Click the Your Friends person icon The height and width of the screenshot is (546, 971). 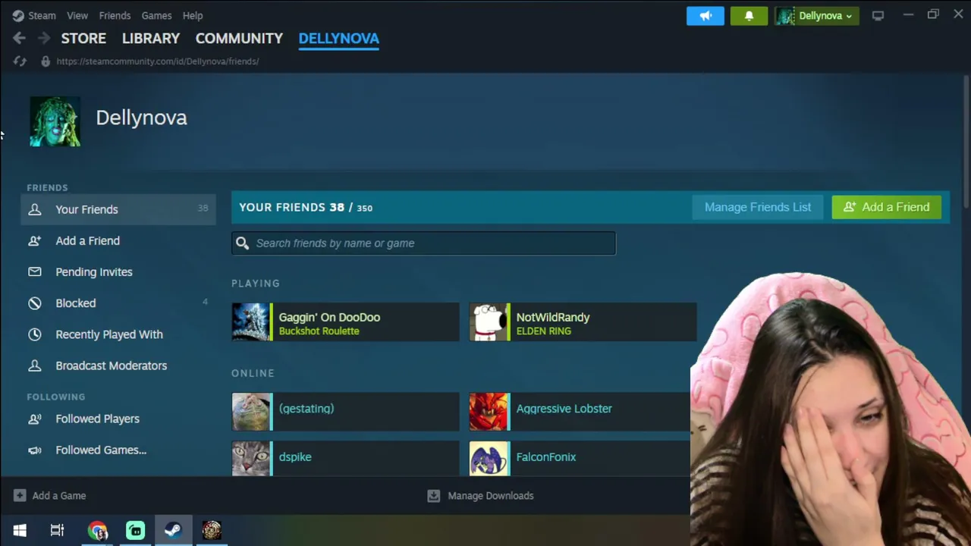point(35,209)
